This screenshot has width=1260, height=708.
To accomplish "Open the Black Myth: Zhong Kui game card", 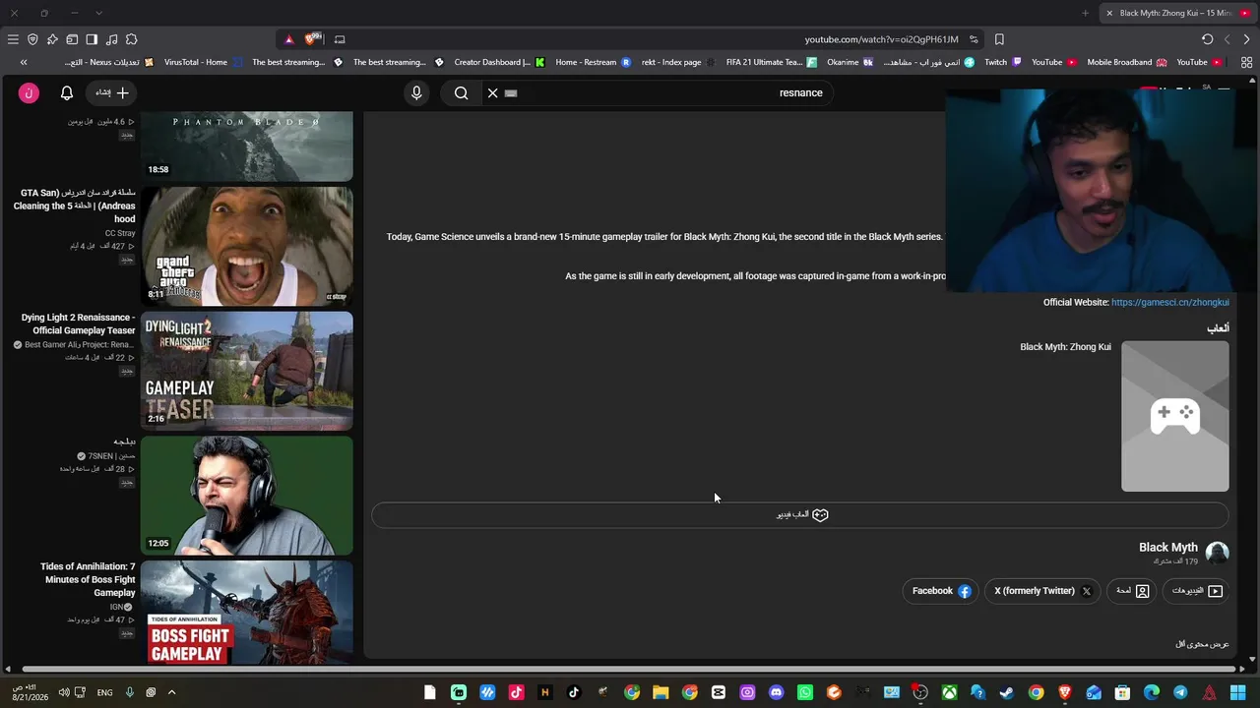I will click(x=1124, y=415).
